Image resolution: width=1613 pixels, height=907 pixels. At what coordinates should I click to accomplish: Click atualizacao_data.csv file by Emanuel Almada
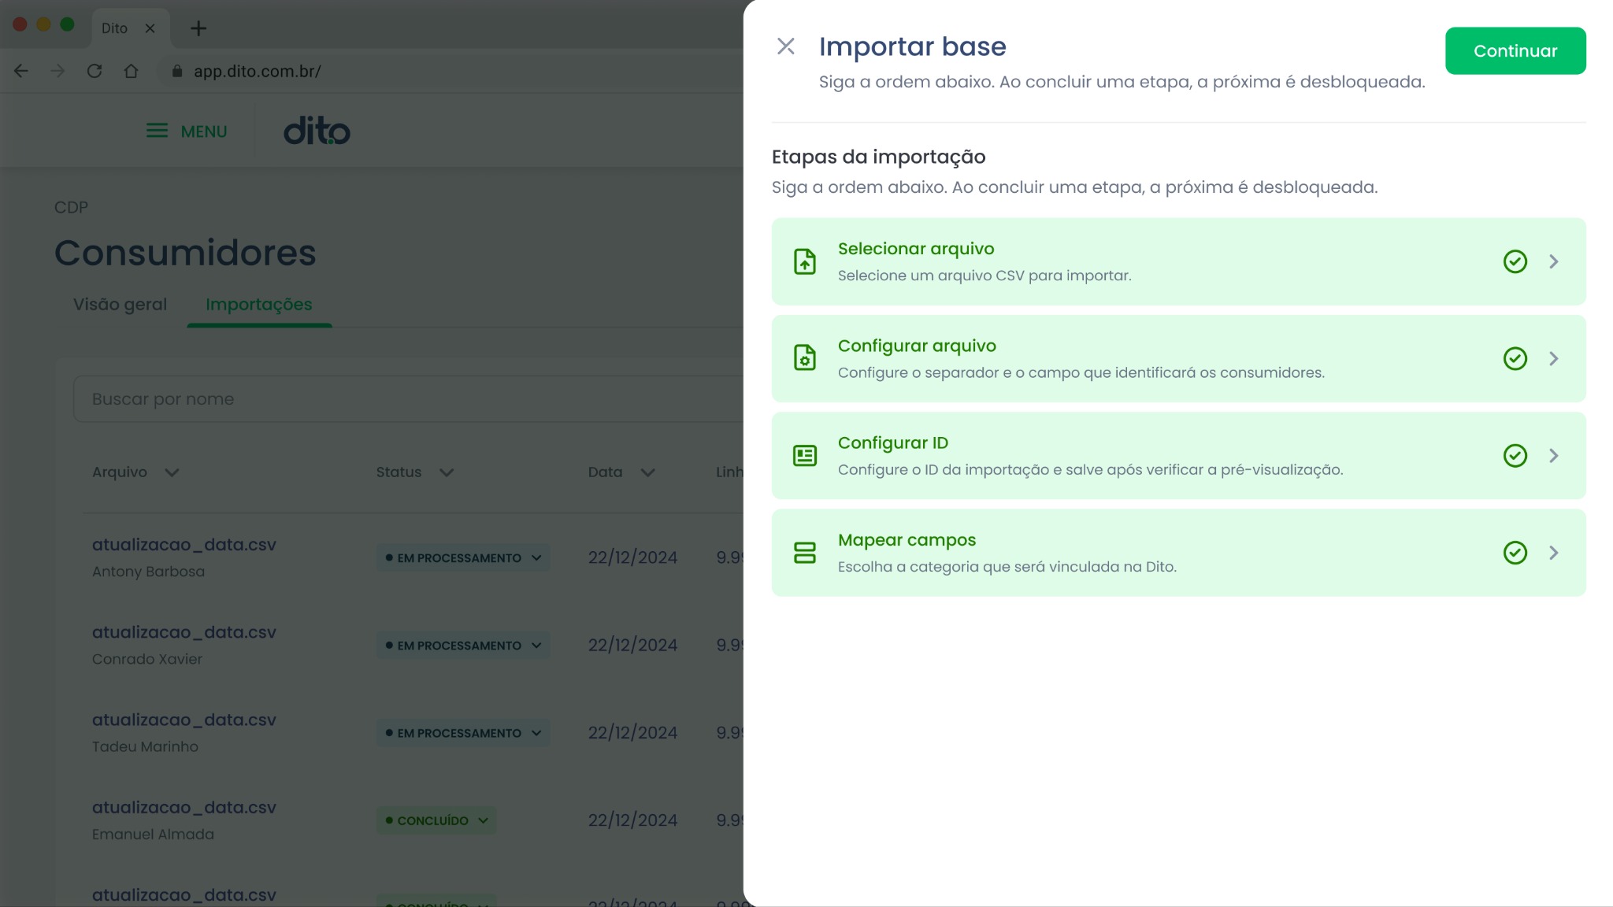(184, 808)
